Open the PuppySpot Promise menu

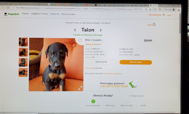point(39,14)
